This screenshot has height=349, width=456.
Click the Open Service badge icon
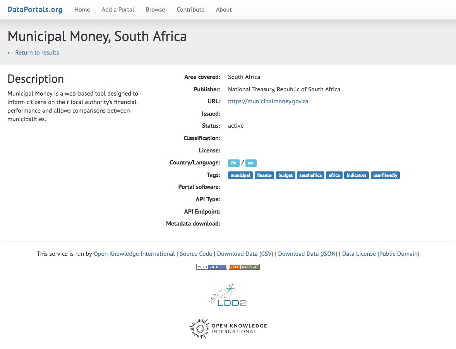244,267
